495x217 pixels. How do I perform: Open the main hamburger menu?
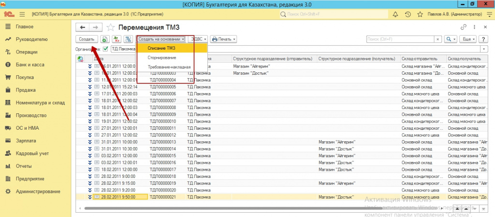coord(22,14)
